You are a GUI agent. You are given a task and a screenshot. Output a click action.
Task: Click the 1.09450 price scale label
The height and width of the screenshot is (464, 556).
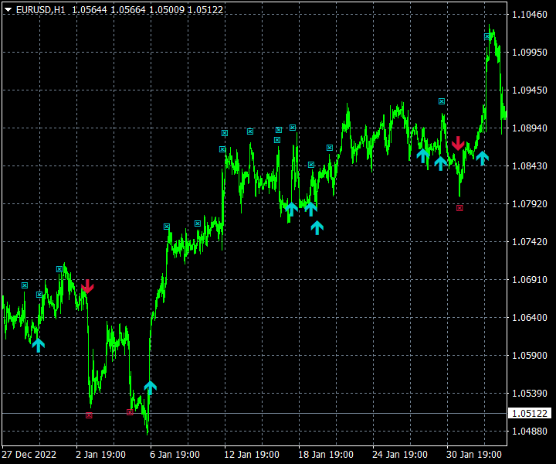pyautogui.click(x=530, y=90)
